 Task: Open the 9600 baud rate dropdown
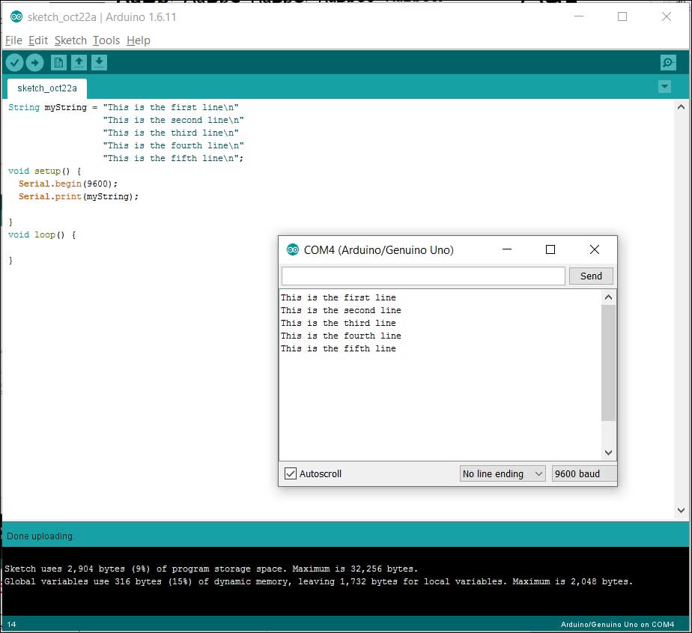pos(583,473)
